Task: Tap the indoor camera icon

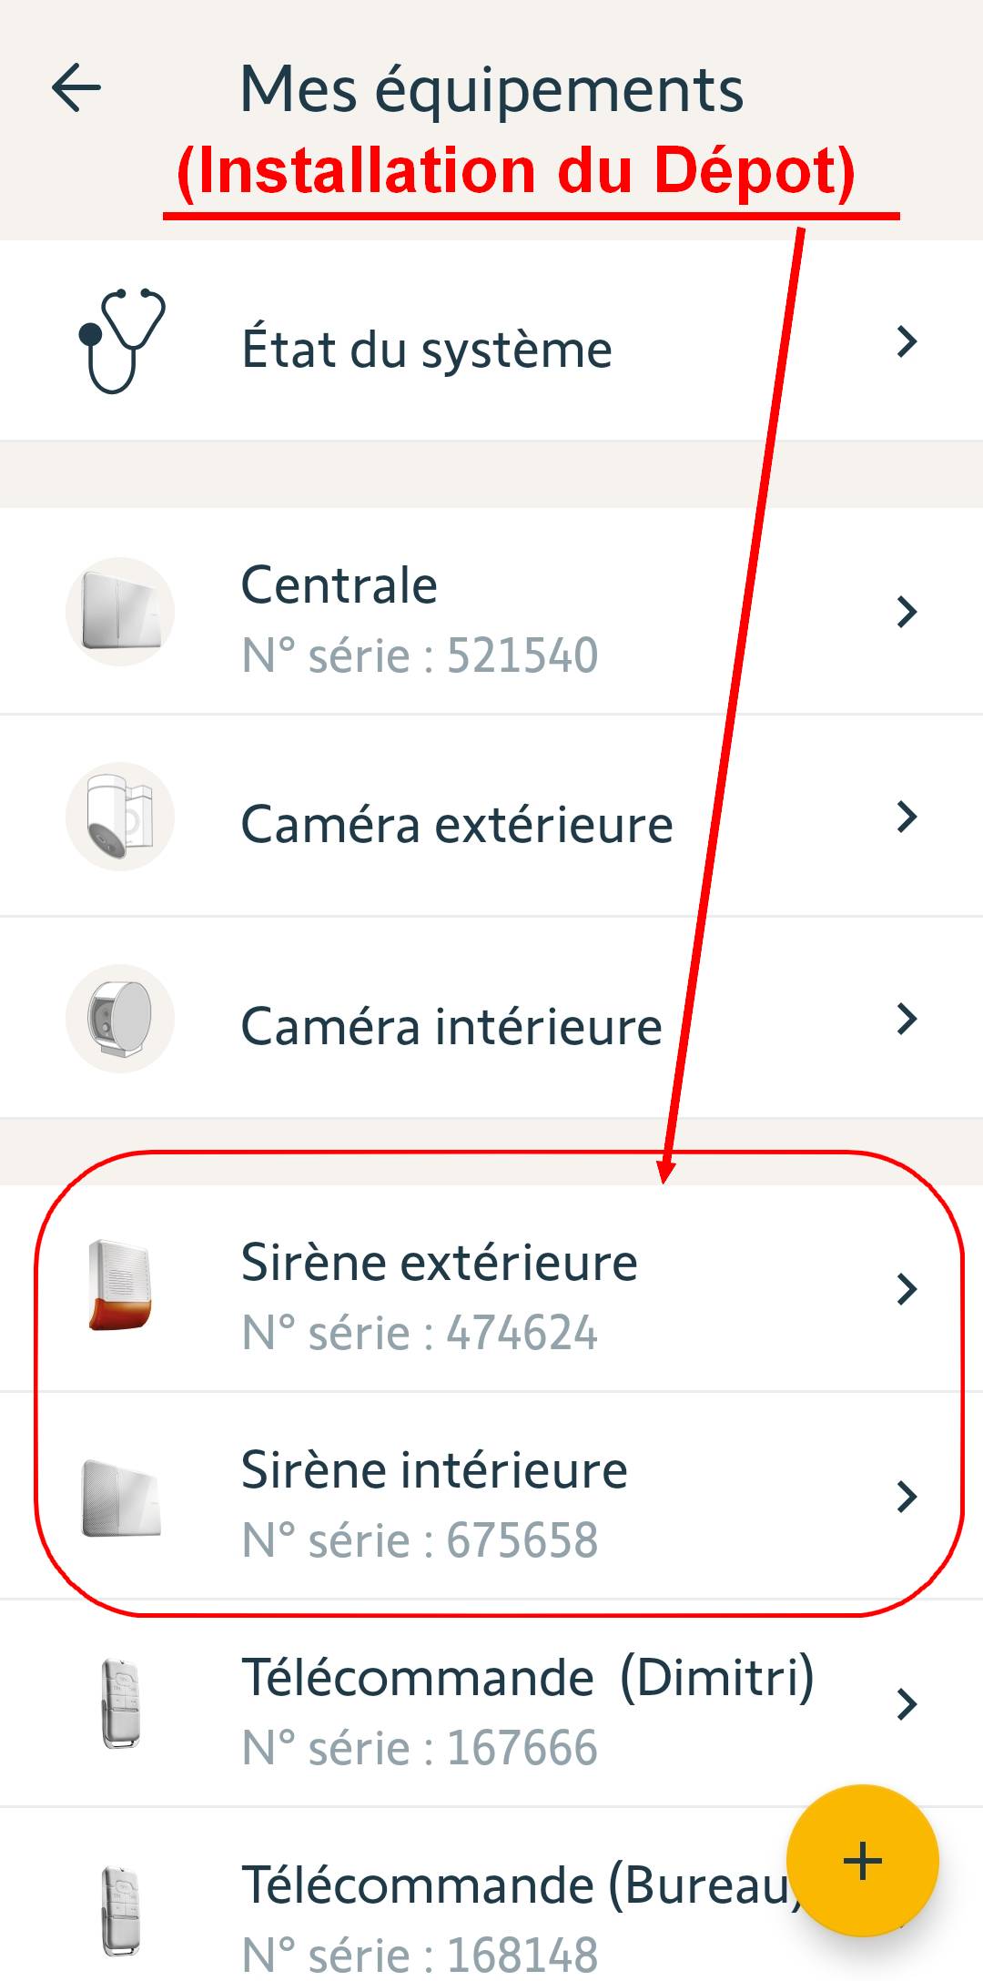Action: pyautogui.click(x=120, y=1019)
